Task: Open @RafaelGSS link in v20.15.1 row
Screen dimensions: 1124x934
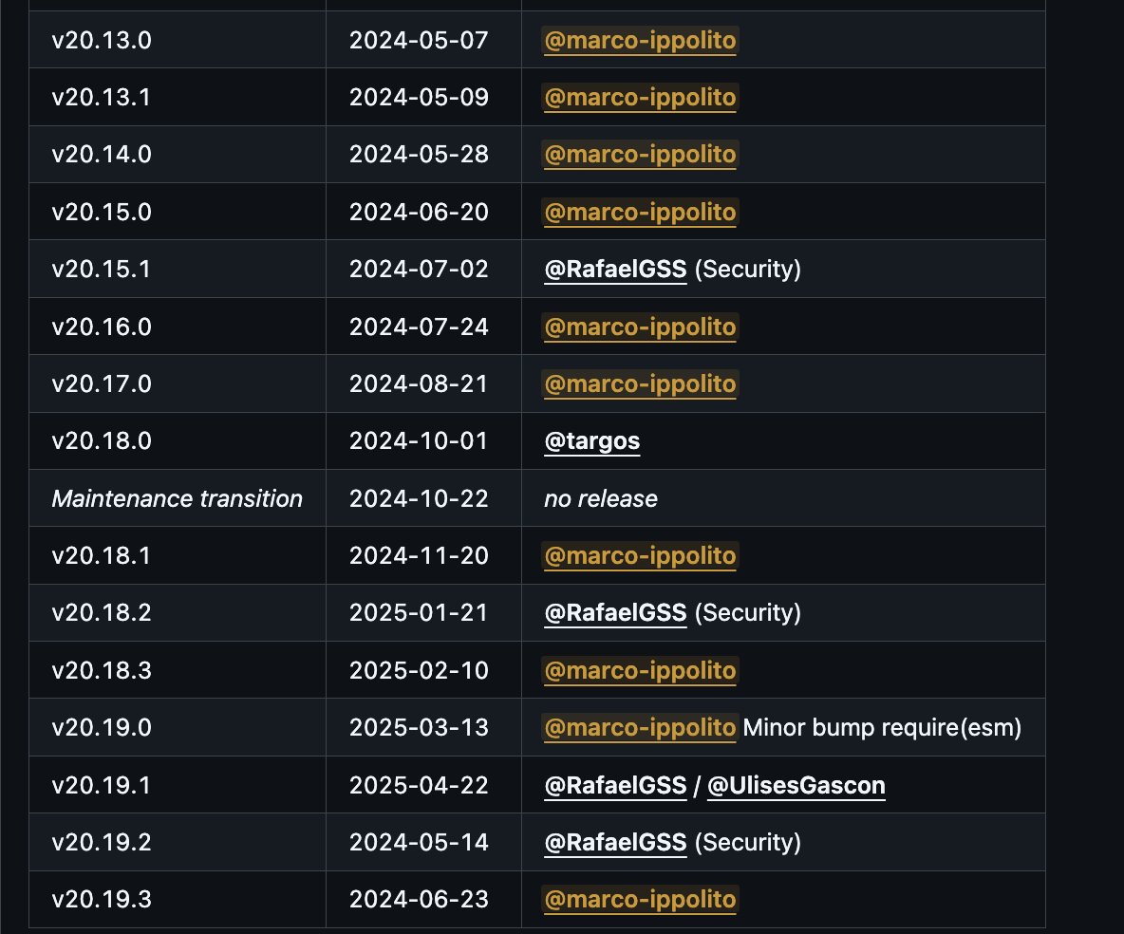Action: (615, 269)
